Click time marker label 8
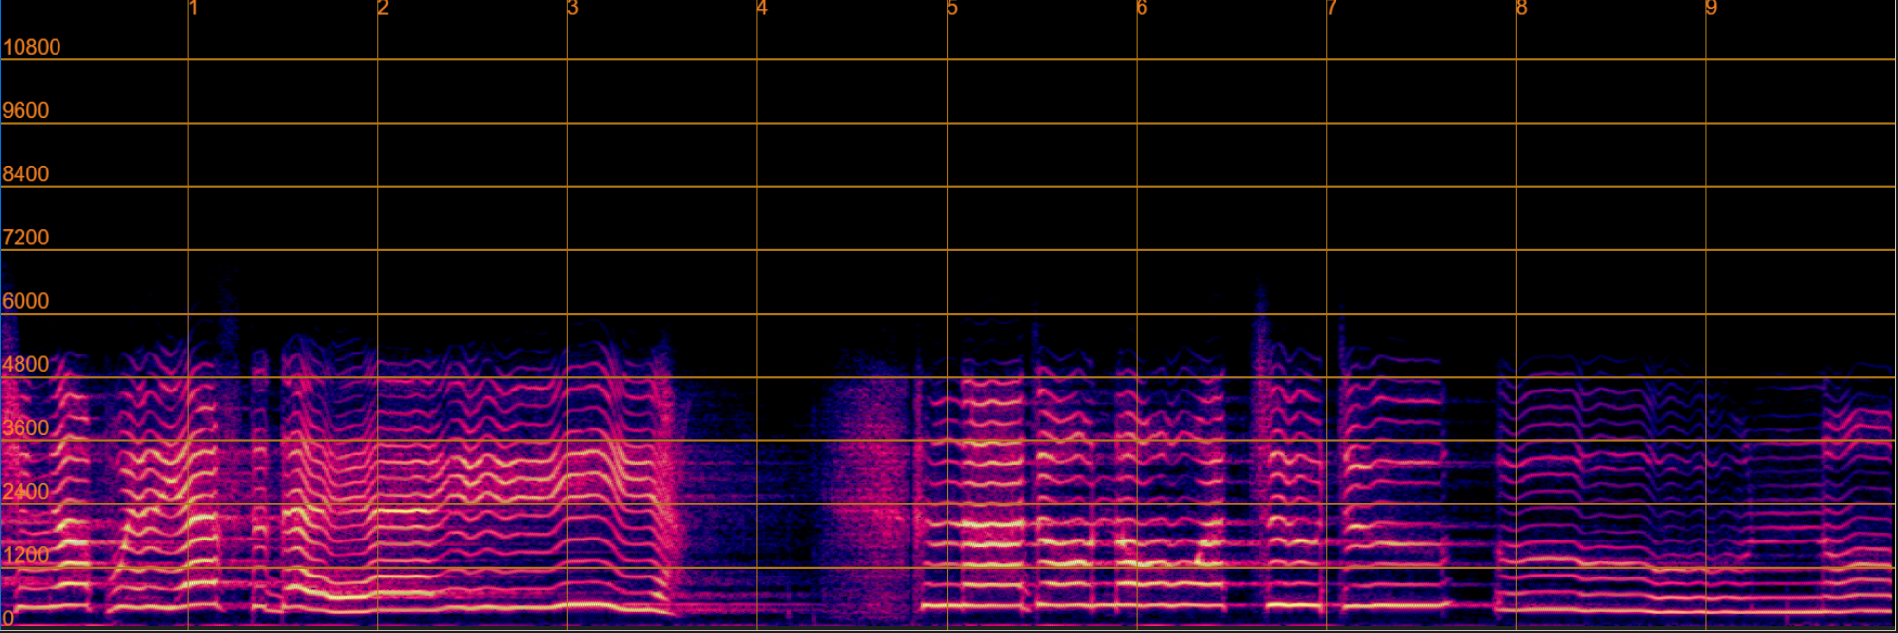1898x633 pixels. tap(1521, 9)
